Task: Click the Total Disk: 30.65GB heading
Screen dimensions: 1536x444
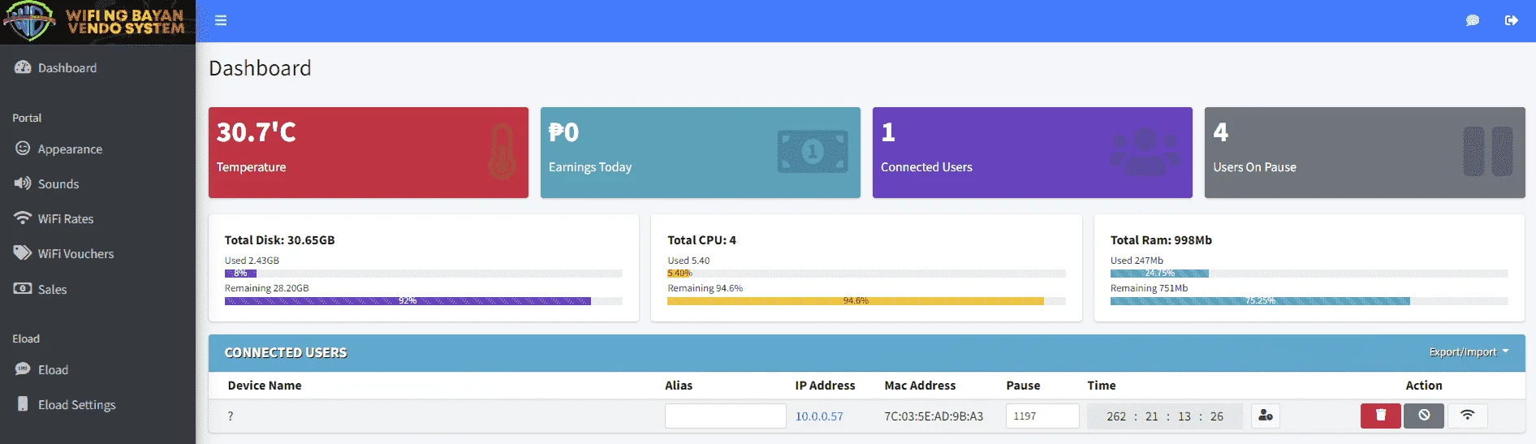Action: 279,240
